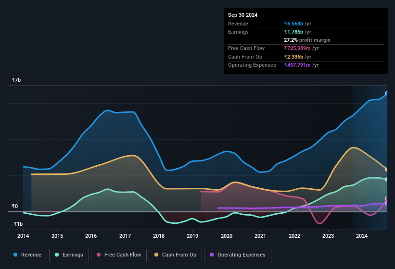Screen dimensions: 395x269
Task: Toggle the Cash From Op legend series
Action: [x=175, y=255]
